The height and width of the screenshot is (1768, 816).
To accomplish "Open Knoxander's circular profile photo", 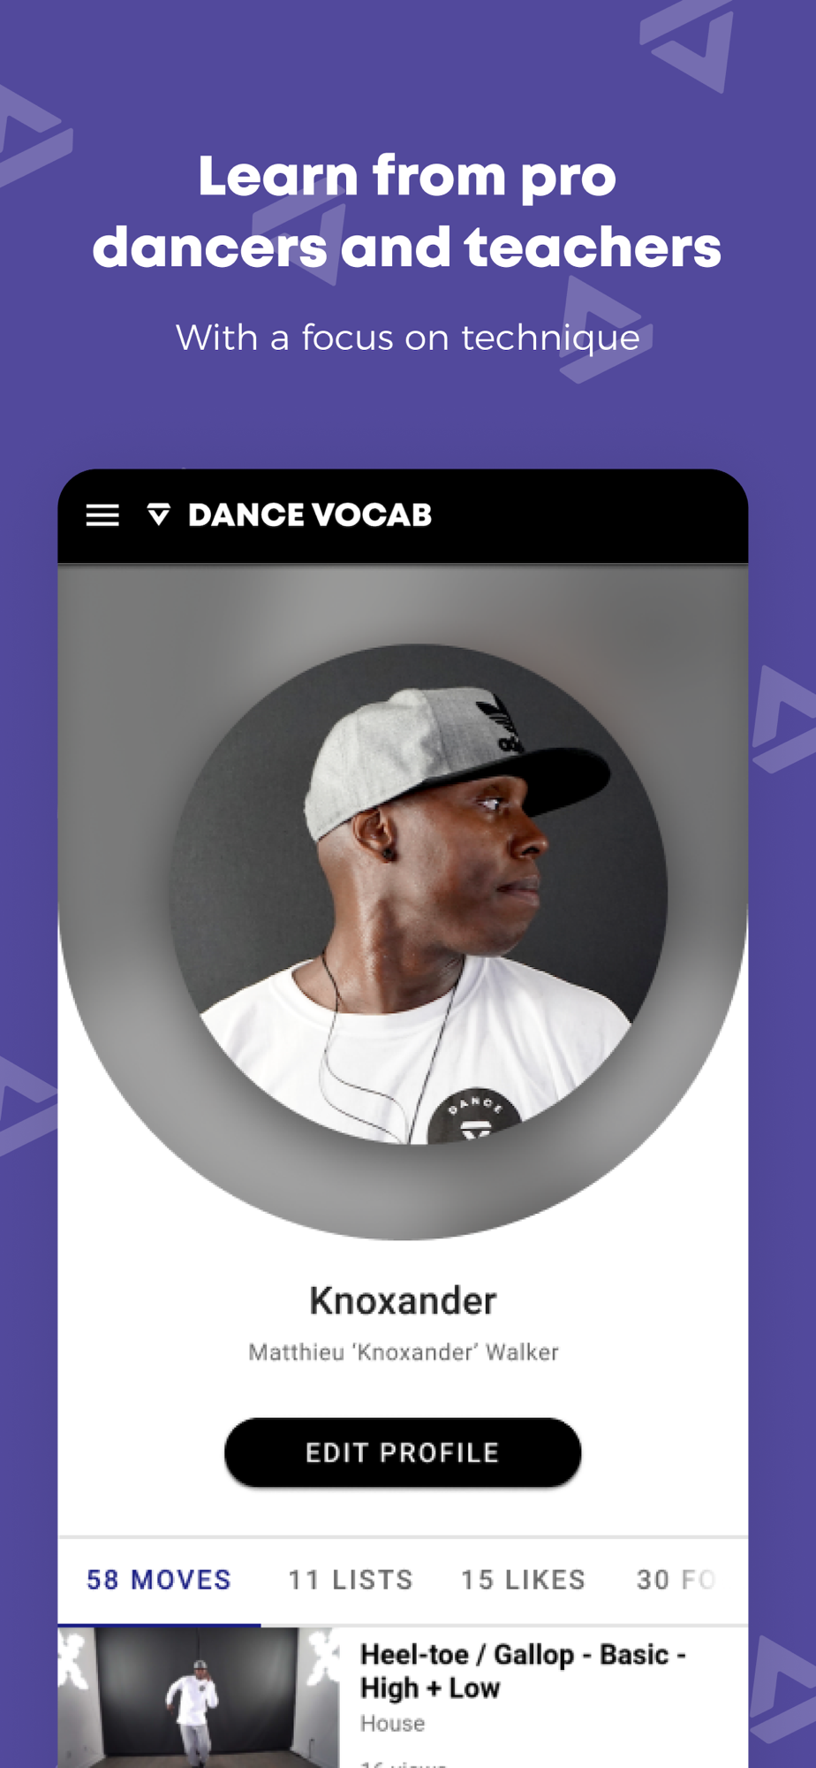I will [x=419, y=894].
